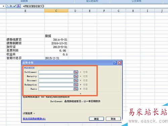The image size is (168, 126).
Task: Click the Redemption range selector icon
Action: (x=76, y=85)
